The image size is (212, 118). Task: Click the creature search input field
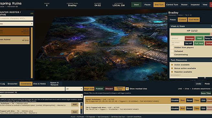coord(16,19)
